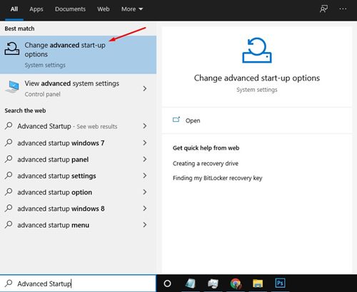Image resolution: width=357 pixels, height=292 pixels.
Task: Switch to the Apps search tab
Action: click(36, 9)
